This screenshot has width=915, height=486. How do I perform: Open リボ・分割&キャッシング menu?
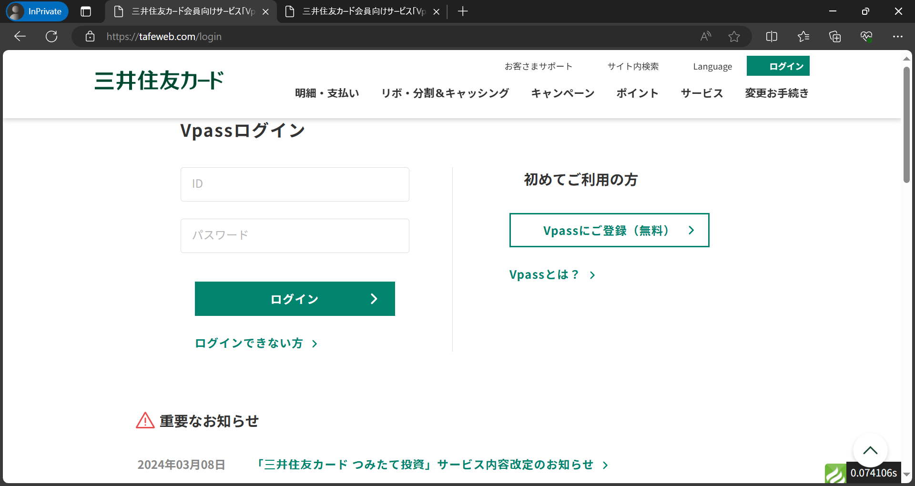445,93
